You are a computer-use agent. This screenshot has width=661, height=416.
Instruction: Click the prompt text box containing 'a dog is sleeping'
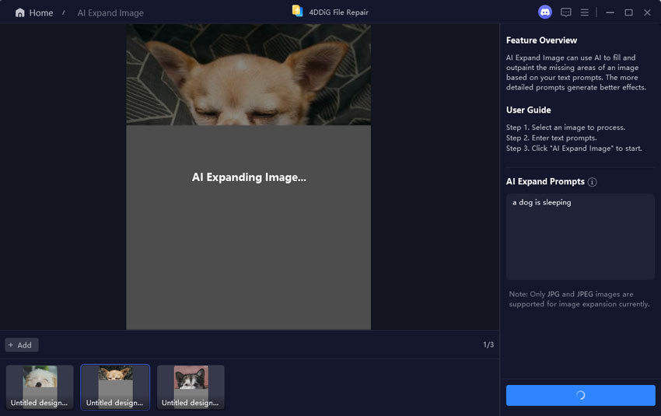(x=580, y=236)
